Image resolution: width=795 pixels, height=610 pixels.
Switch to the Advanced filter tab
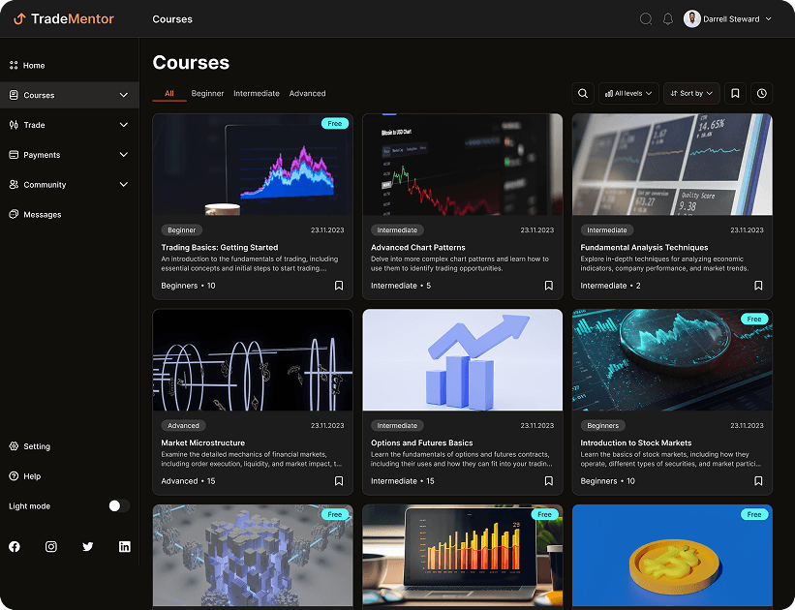(307, 93)
